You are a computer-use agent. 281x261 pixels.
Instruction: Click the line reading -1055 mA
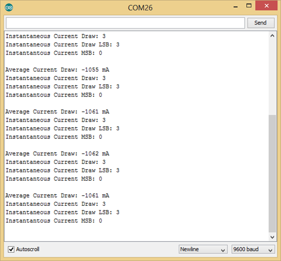point(57,69)
